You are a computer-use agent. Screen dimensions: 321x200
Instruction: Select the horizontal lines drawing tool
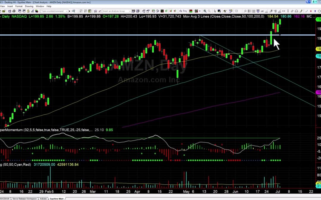coord(254,11)
